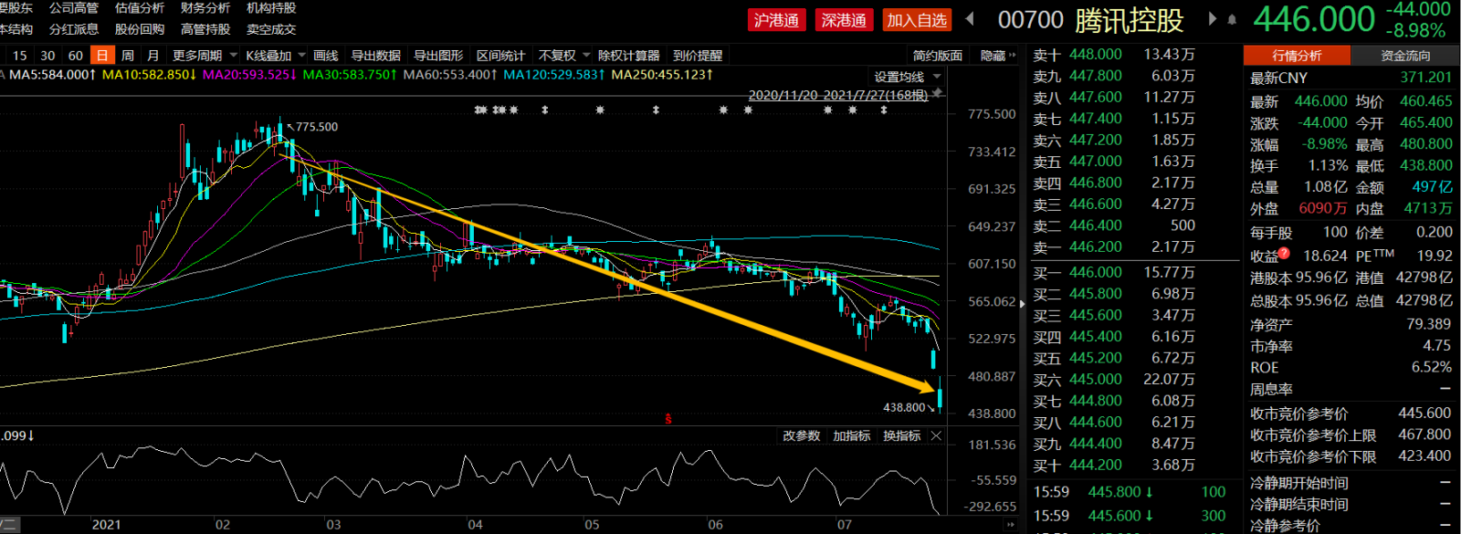1461x534 pixels.
Task: Click the cyan MA120:529.583 label
Action: tap(554, 75)
